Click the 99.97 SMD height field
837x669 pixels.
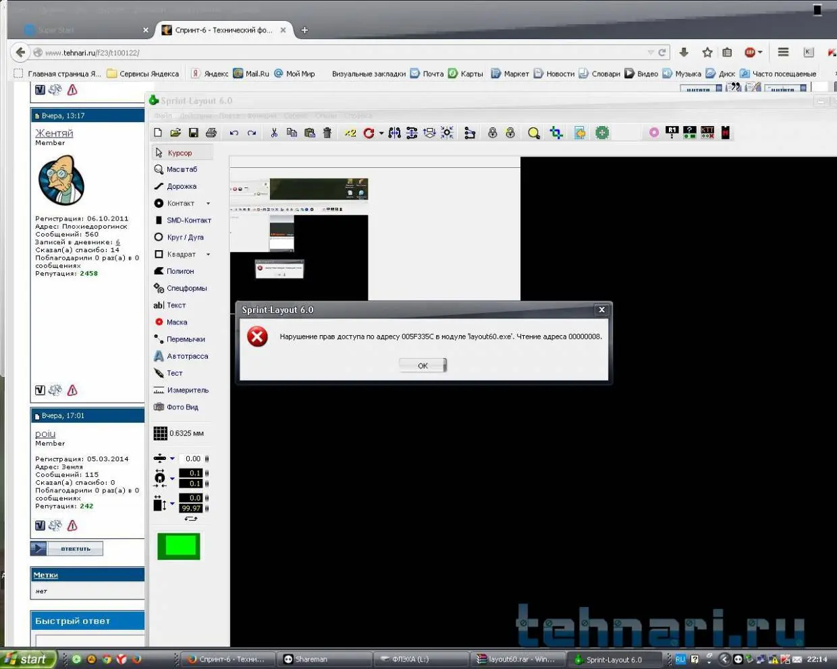tap(190, 508)
